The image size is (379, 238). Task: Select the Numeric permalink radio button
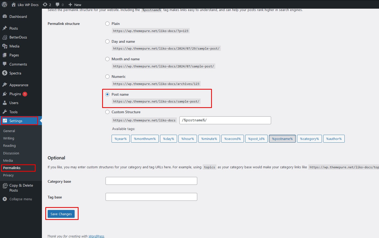[x=107, y=77]
